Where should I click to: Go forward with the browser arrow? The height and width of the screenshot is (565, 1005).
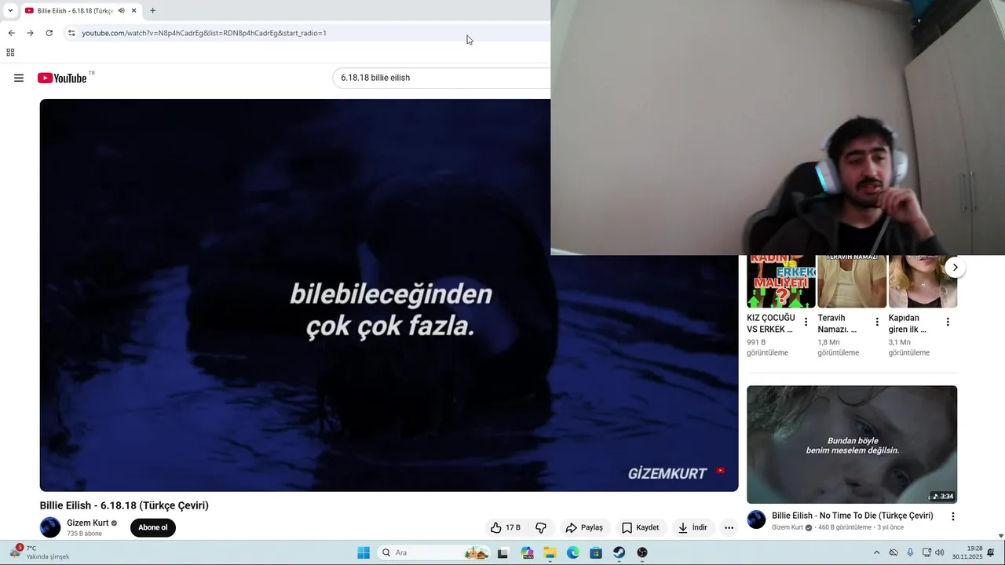tap(30, 33)
